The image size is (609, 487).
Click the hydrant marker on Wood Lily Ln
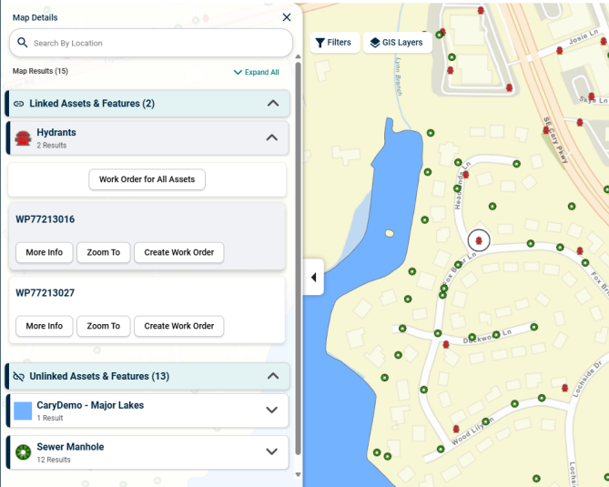click(456, 430)
